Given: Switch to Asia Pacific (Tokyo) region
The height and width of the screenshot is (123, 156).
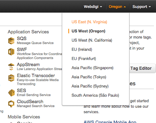Looking at the screenshot, I should coord(89,77).
